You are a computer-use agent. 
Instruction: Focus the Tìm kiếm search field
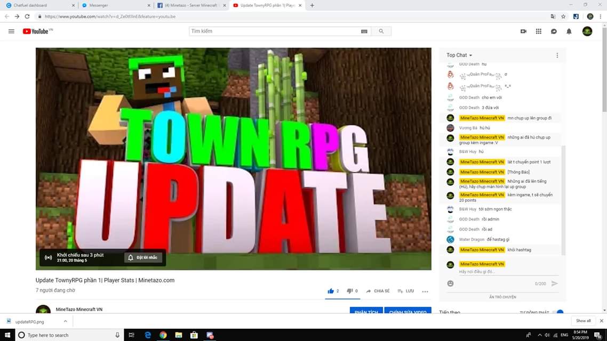point(275,31)
